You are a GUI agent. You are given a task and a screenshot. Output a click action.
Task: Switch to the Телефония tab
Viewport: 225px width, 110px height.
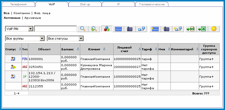[x=18, y=4]
